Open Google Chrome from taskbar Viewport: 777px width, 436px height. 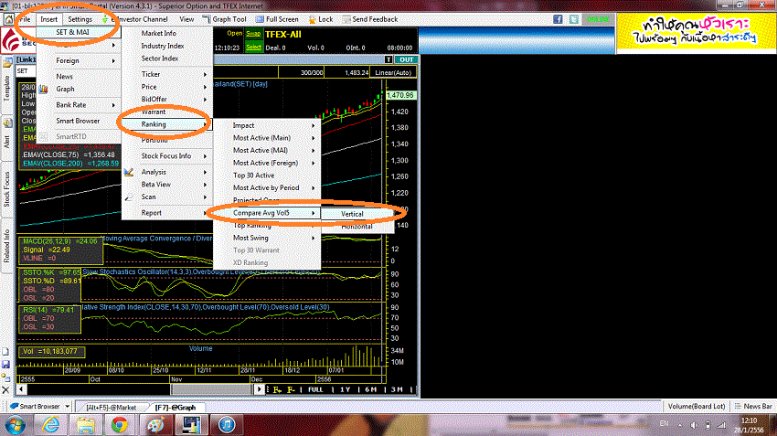click(120, 425)
